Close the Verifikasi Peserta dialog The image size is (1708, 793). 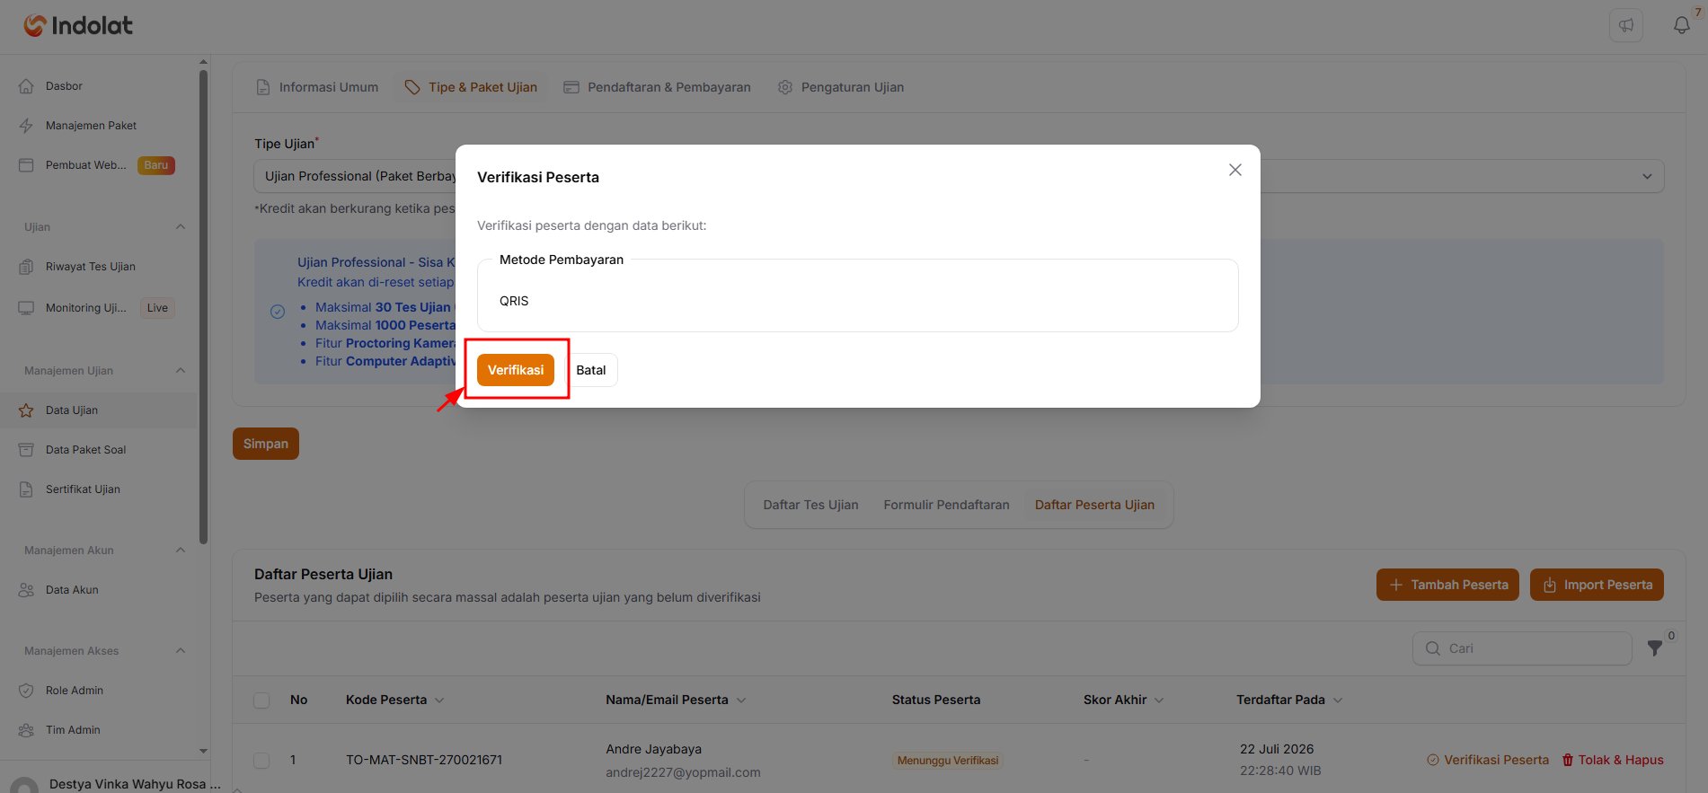[1235, 170]
